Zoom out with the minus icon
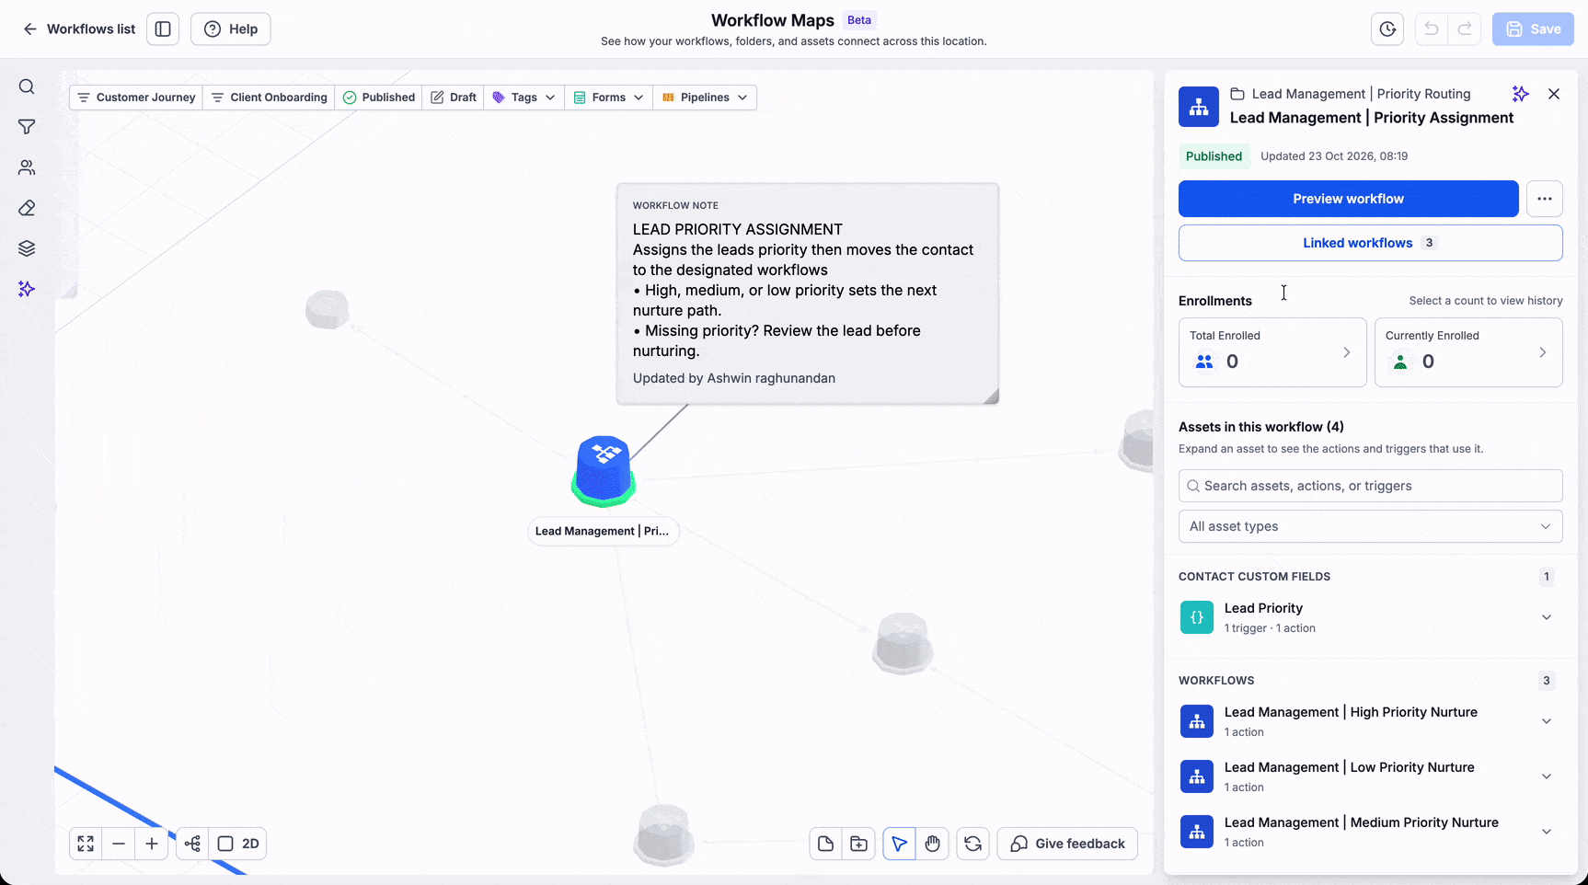This screenshot has width=1588, height=885. [x=119, y=844]
